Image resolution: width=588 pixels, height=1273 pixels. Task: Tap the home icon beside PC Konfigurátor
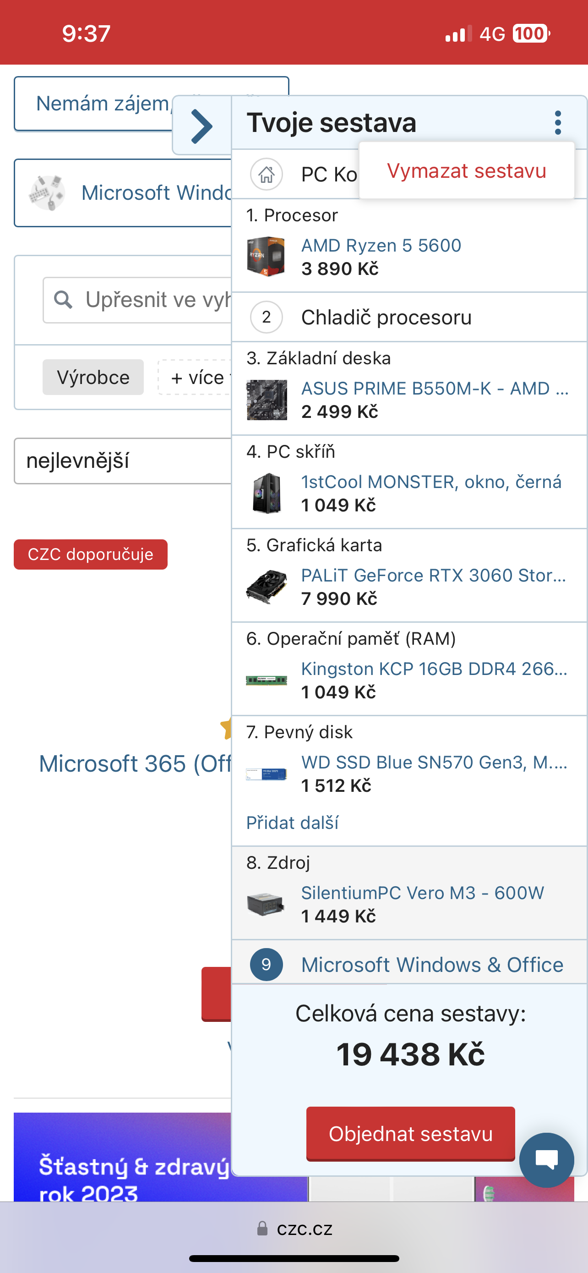[266, 174]
